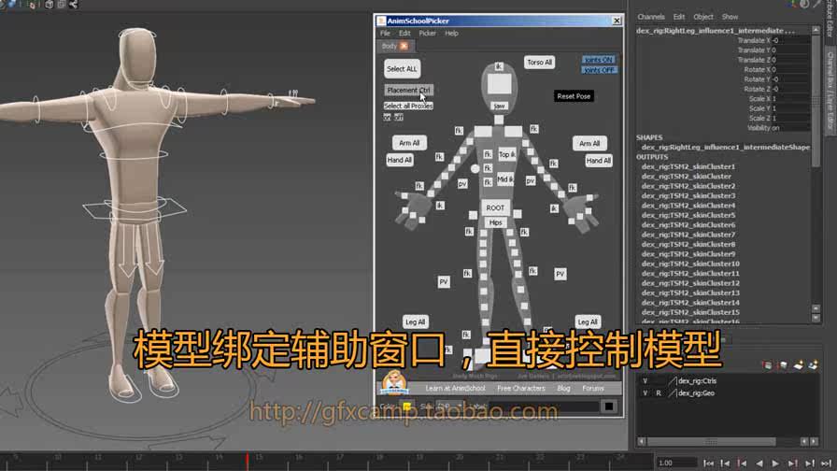Click the playback speed 1.00 field
Image resolution: width=837 pixels, height=471 pixels.
(675, 463)
